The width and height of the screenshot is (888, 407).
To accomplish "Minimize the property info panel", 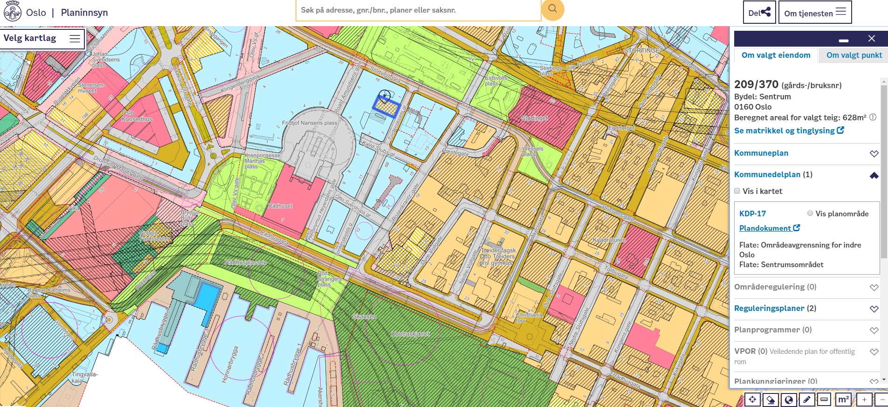I will point(844,40).
